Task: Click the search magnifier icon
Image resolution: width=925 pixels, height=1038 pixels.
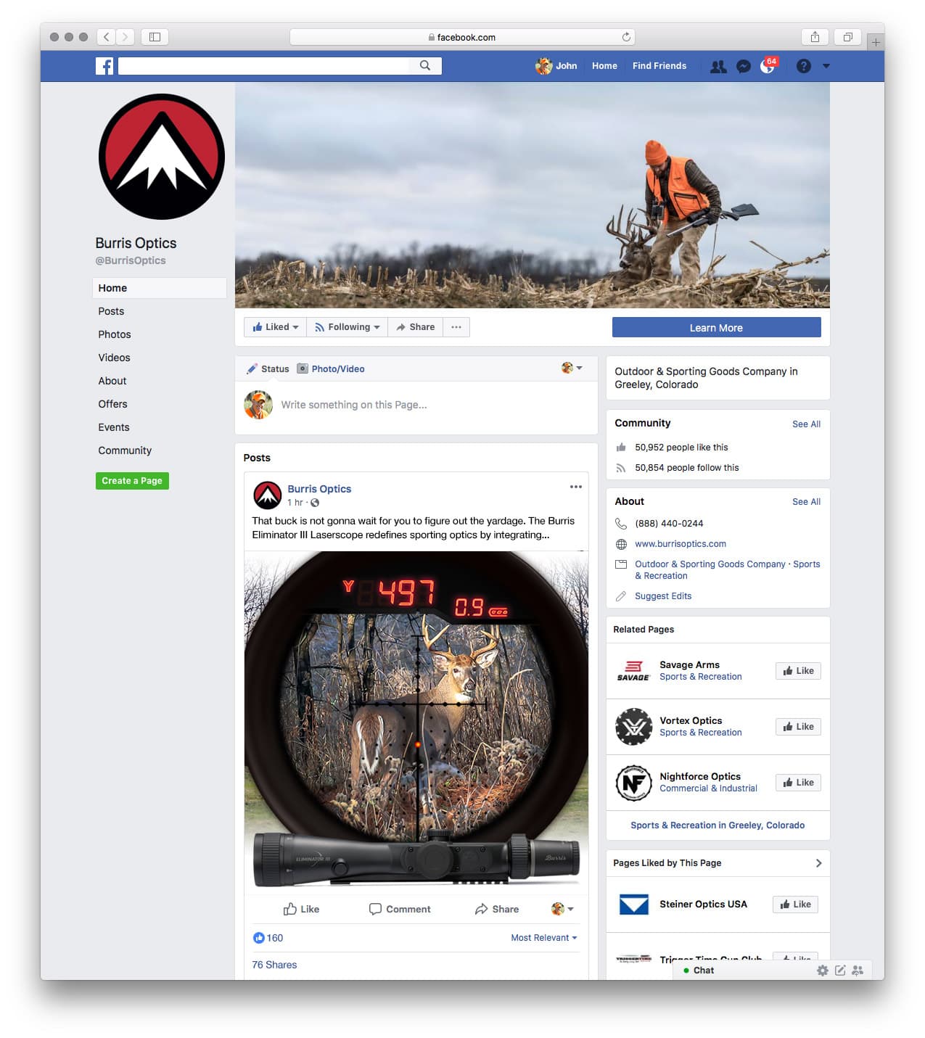Action: pos(425,66)
